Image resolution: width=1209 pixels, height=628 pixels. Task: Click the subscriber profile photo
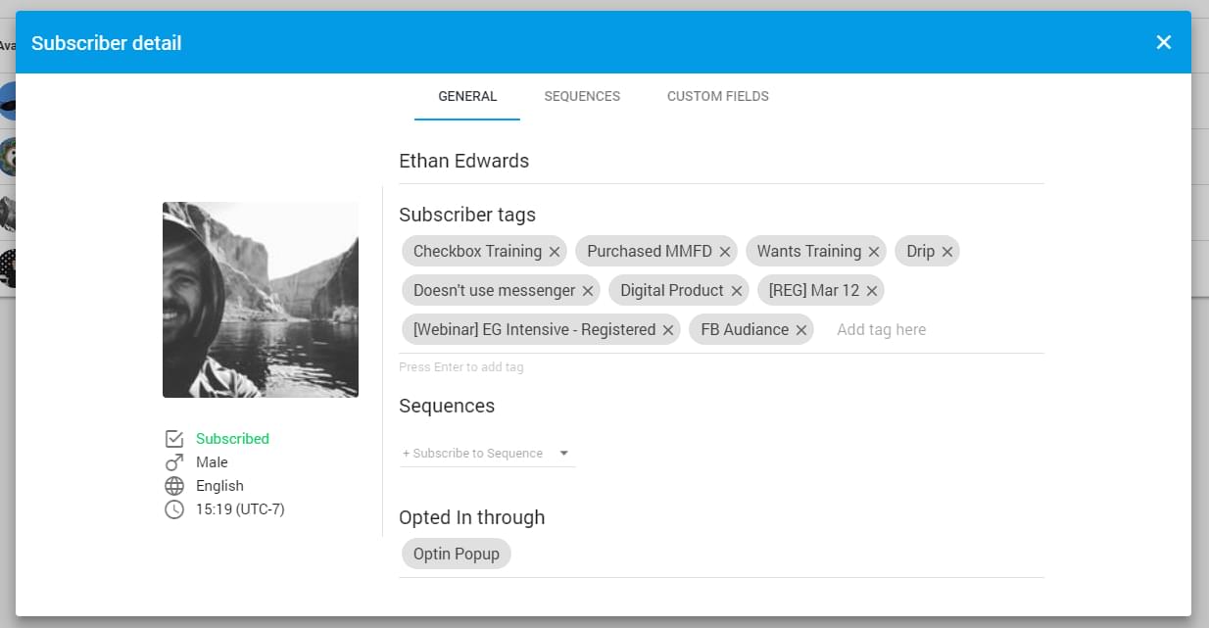tap(261, 299)
